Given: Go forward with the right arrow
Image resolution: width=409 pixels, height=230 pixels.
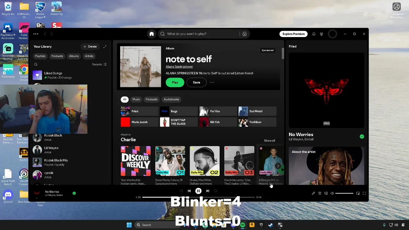Looking at the screenshot, I should [51, 34].
